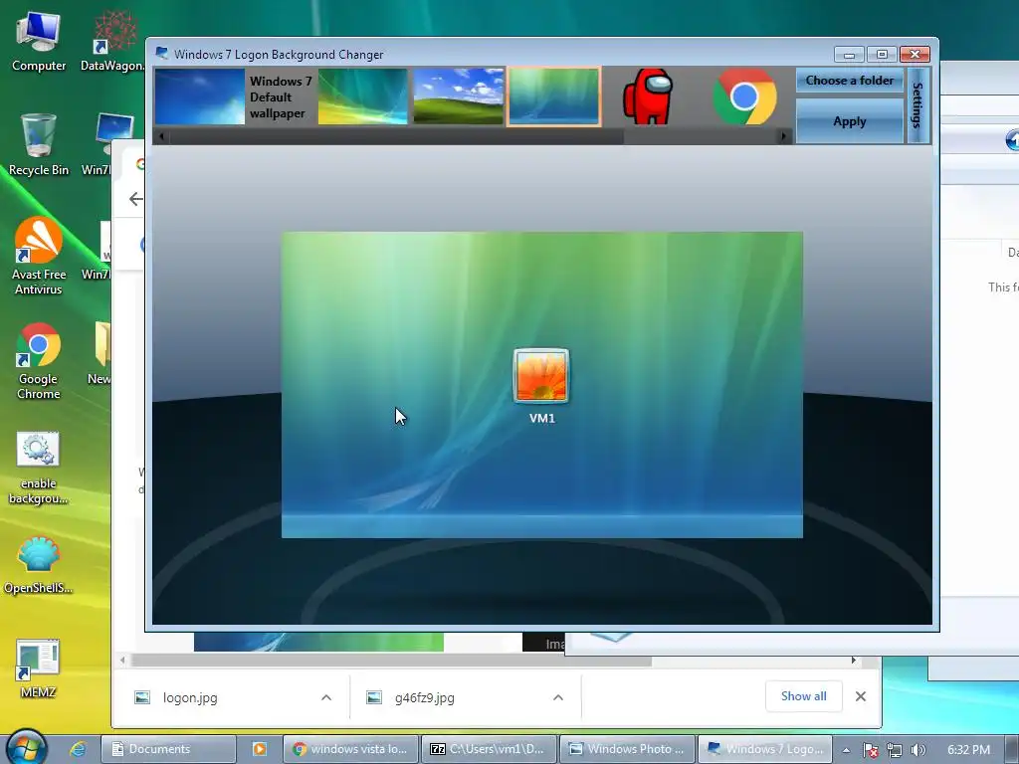Screen dimensions: 1019x764
Task: Click the Chrome page scrollbar left arrow
Action: (122, 661)
